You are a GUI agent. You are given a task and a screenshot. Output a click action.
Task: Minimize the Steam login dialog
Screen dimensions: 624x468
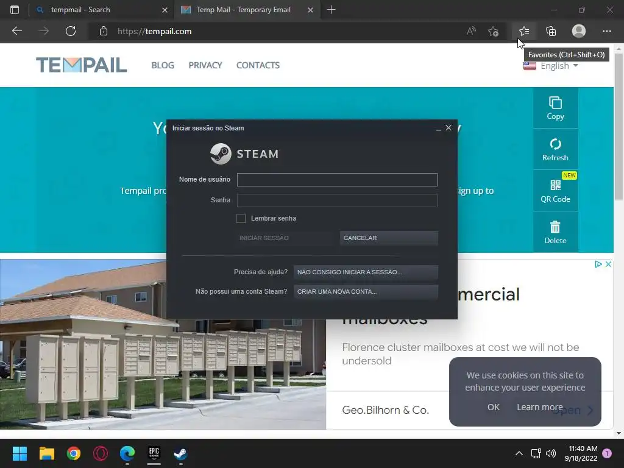coord(439,128)
